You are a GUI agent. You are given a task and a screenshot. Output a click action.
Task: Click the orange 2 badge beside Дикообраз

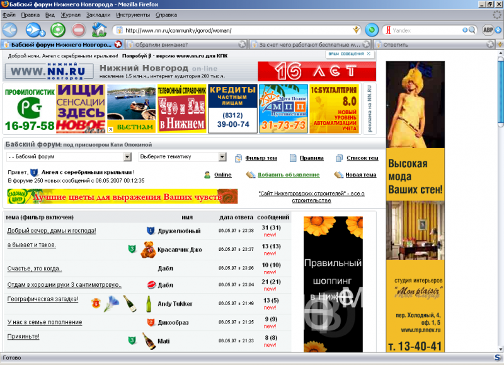(x=151, y=322)
